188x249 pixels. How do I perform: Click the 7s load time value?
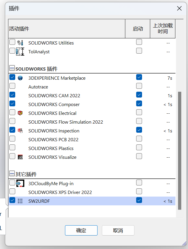[170, 78]
